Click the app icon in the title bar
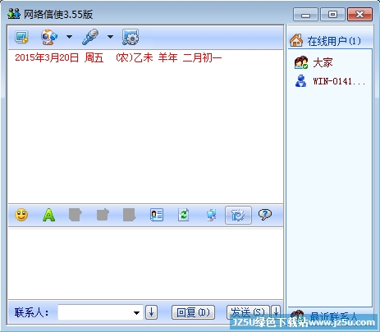The height and width of the screenshot is (332, 380). click(14, 14)
